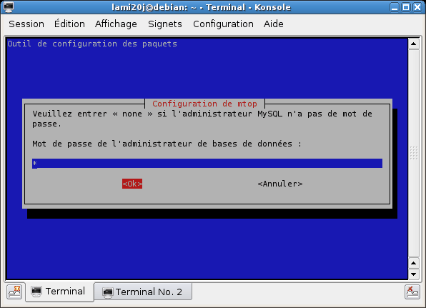426x308 pixels.
Task: Click the Terminal No. 2 tab icon
Action: tap(108, 292)
